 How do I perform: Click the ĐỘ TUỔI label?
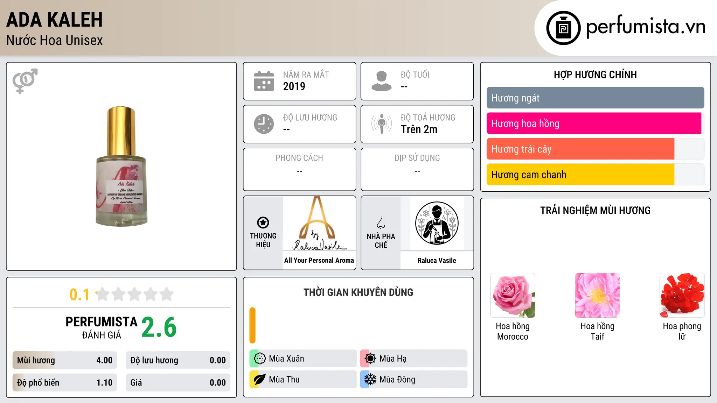tap(415, 75)
